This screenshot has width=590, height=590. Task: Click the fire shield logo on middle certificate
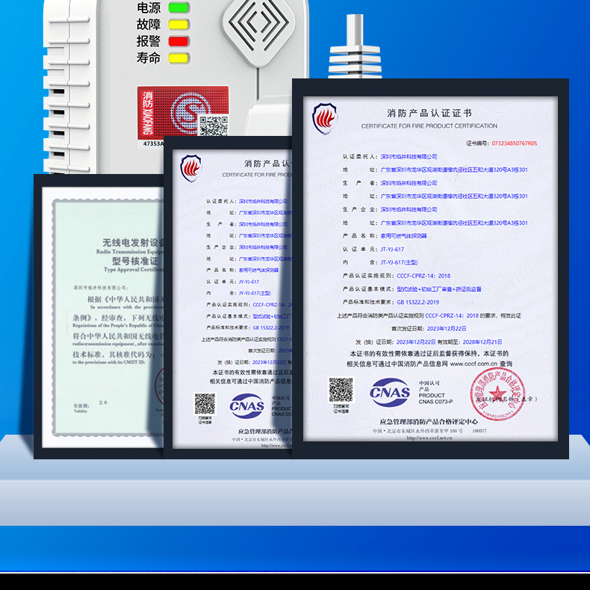coord(190,168)
